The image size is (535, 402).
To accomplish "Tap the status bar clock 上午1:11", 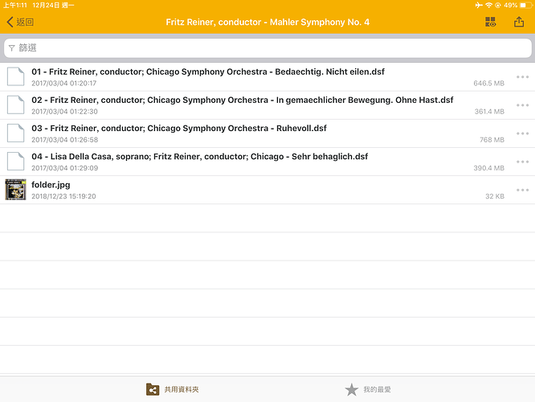I will [x=15, y=5].
